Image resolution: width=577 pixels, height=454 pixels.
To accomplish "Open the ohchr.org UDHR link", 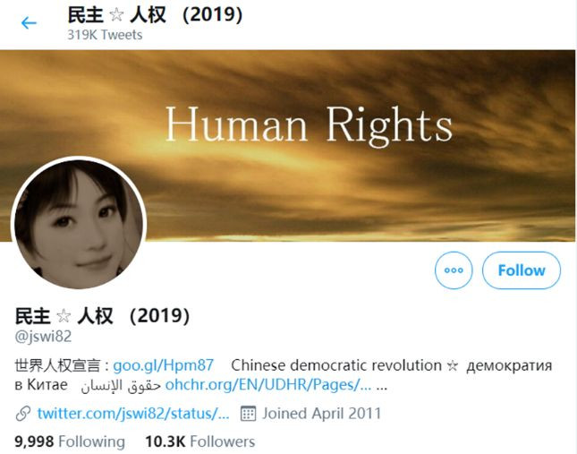I will click(267, 385).
